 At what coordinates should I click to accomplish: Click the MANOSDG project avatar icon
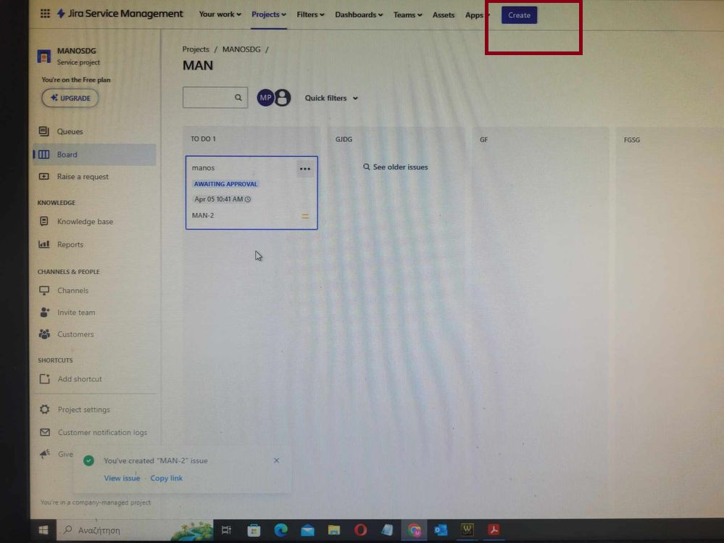click(44, 57)
